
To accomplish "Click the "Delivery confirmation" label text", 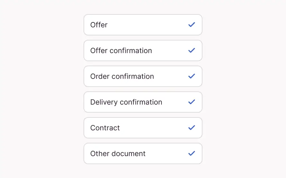I will pos(126,102).
